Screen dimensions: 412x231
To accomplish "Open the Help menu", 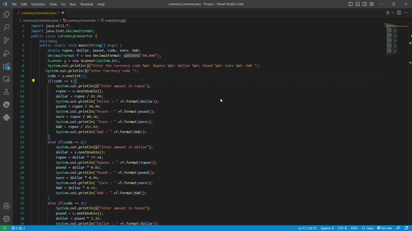I will pos(101,4).
